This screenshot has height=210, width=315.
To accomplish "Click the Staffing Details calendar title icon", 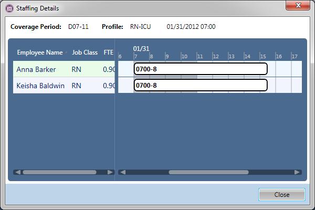I will click(x=9, y=8).
